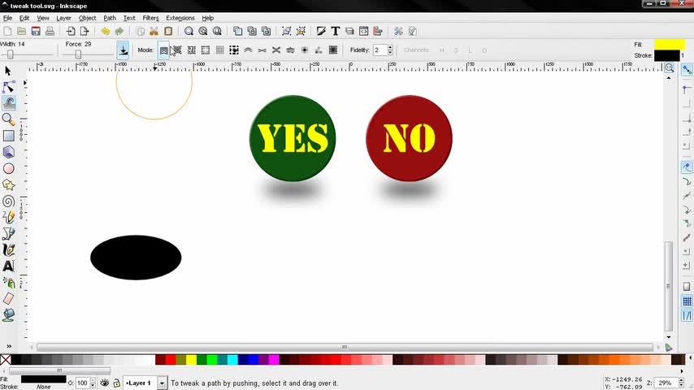694x390 pixels.
Task: Toggle current layer visibility eye
Action: point(105,383)
